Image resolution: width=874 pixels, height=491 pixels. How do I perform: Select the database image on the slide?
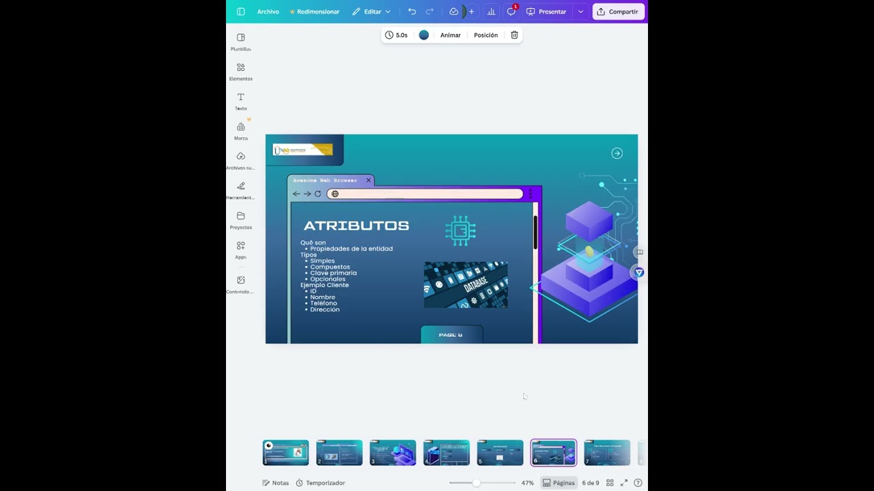(x=466, y=285)
